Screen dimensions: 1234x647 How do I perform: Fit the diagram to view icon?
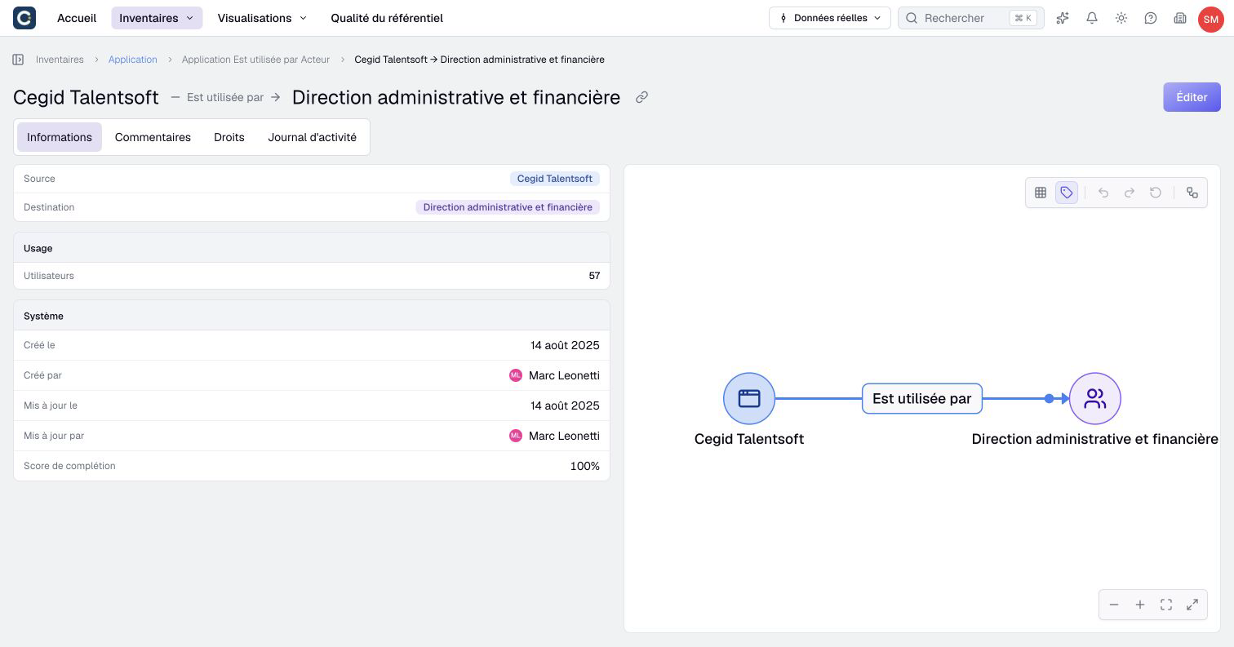(x=1166, y=605)
